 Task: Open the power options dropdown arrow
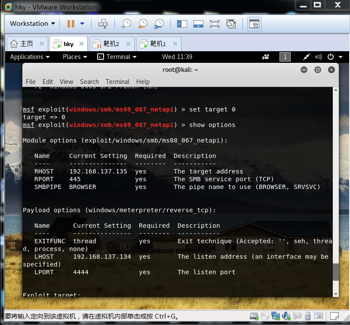click(x=82, y=24)
